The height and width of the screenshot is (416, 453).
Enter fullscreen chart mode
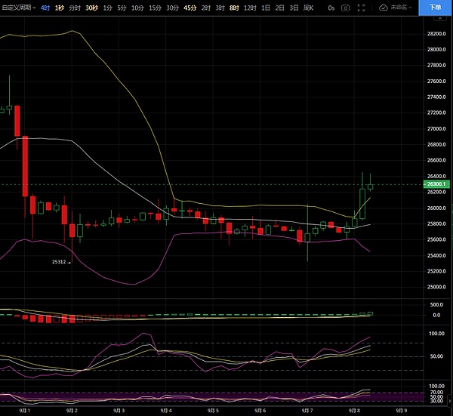click(x=362, y=8)
